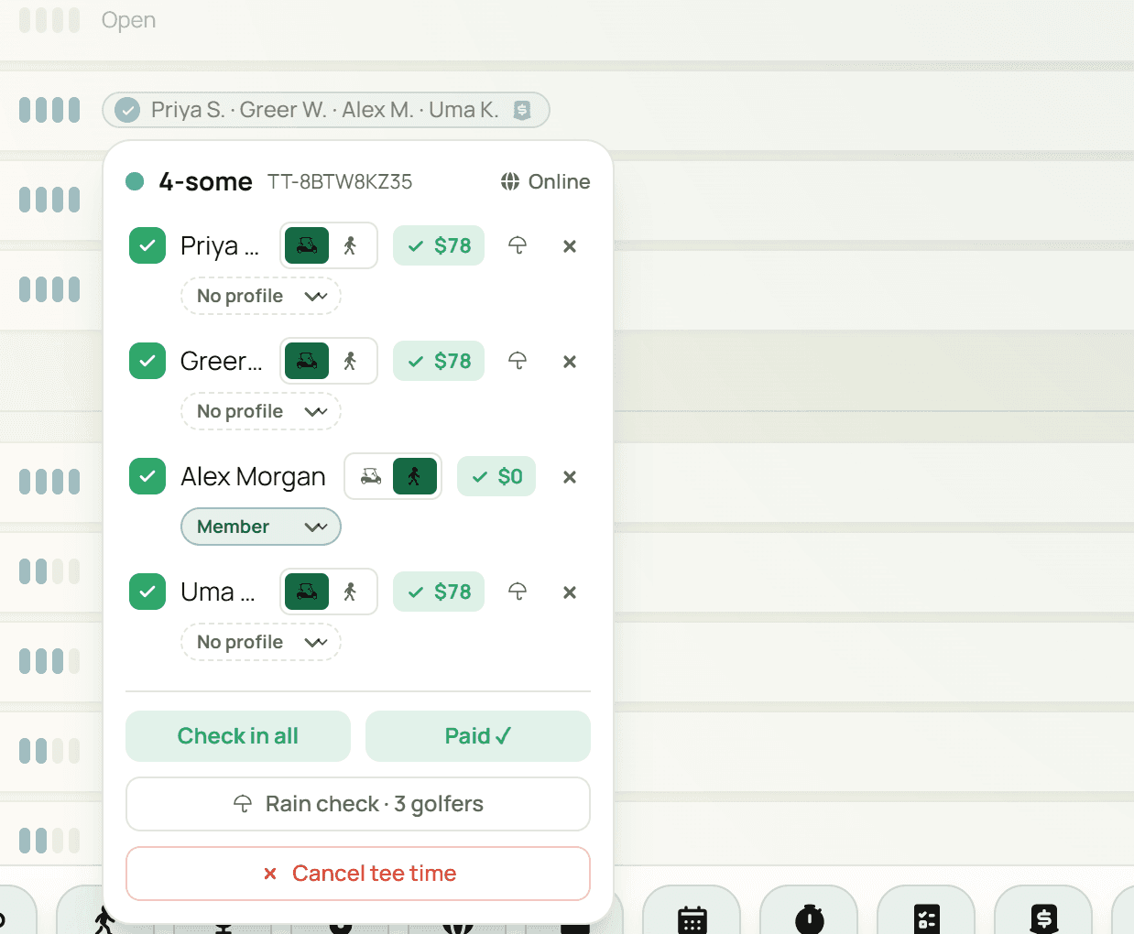
Task: Select cart riding option for Uma
Action: pos(307,592)
